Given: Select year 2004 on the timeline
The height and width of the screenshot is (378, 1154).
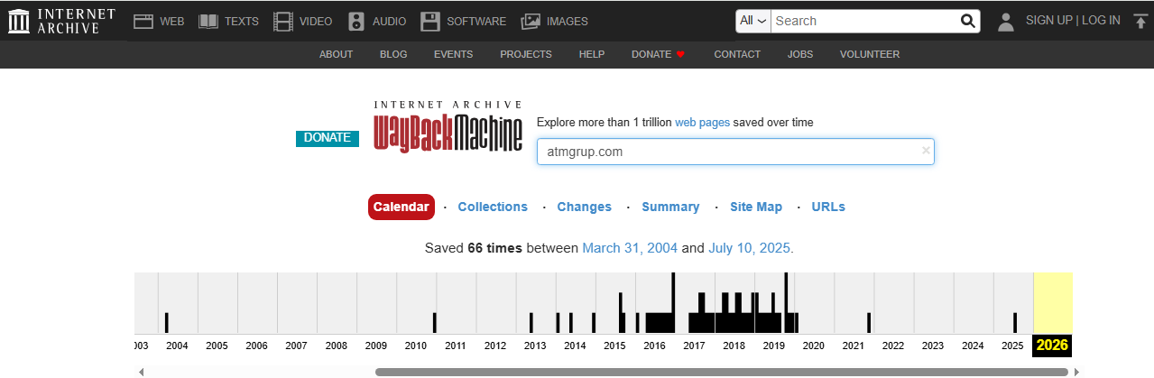Looking at the screenshot, I should pos(177,346).
